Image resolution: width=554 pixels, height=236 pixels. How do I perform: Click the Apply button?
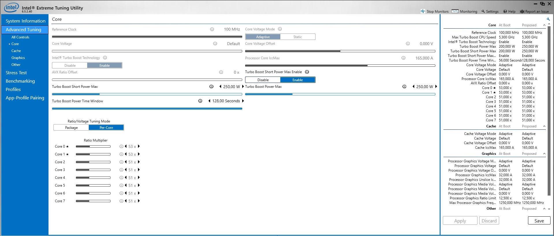coord(460,221)
